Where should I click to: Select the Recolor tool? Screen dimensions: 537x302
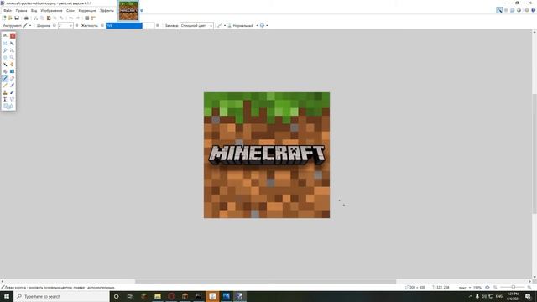click(x=12, y=92)
